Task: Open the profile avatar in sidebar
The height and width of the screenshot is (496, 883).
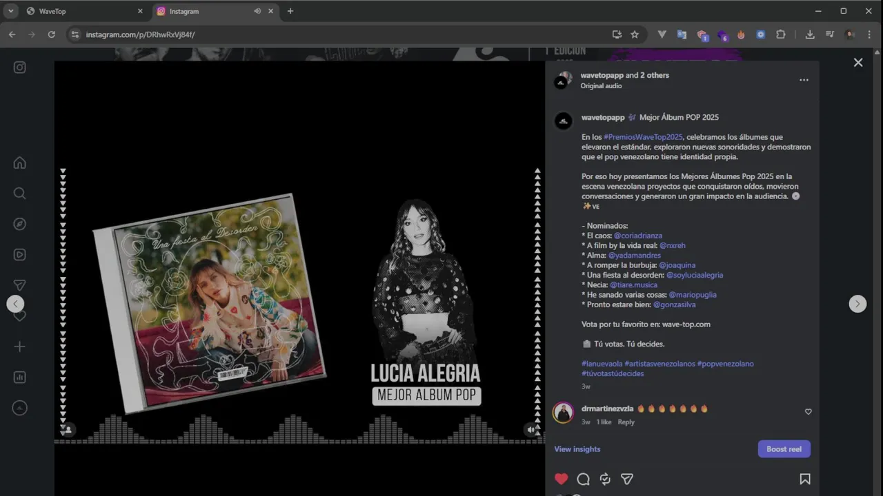Action: pyautogui.click(x=20, y=408)
